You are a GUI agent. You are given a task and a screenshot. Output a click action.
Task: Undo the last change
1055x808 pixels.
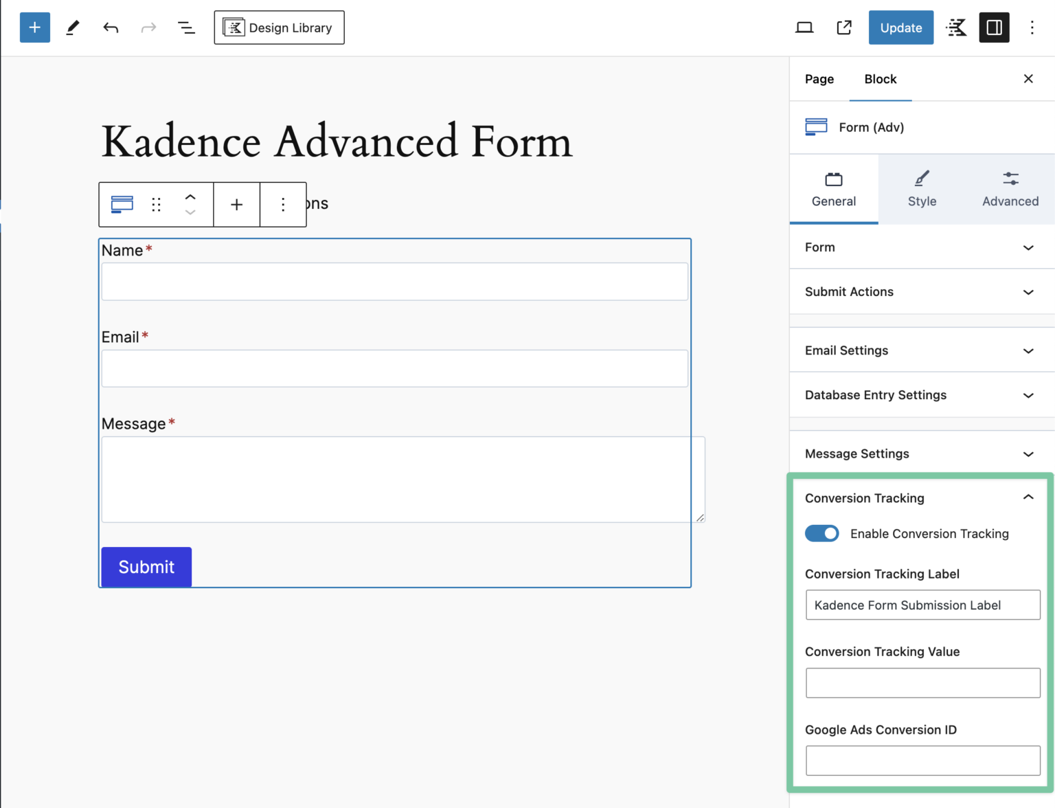111,27
